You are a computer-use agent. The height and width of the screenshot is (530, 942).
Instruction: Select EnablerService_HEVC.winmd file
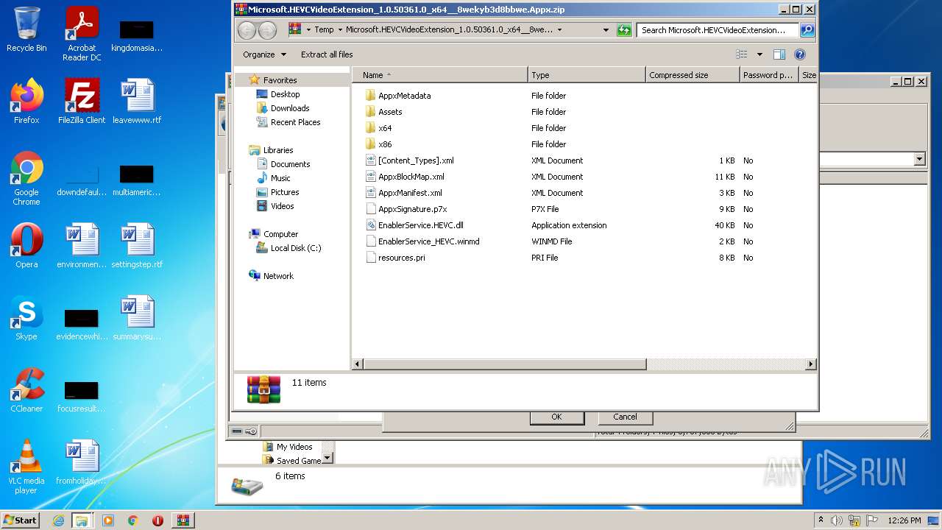(428, 241)
